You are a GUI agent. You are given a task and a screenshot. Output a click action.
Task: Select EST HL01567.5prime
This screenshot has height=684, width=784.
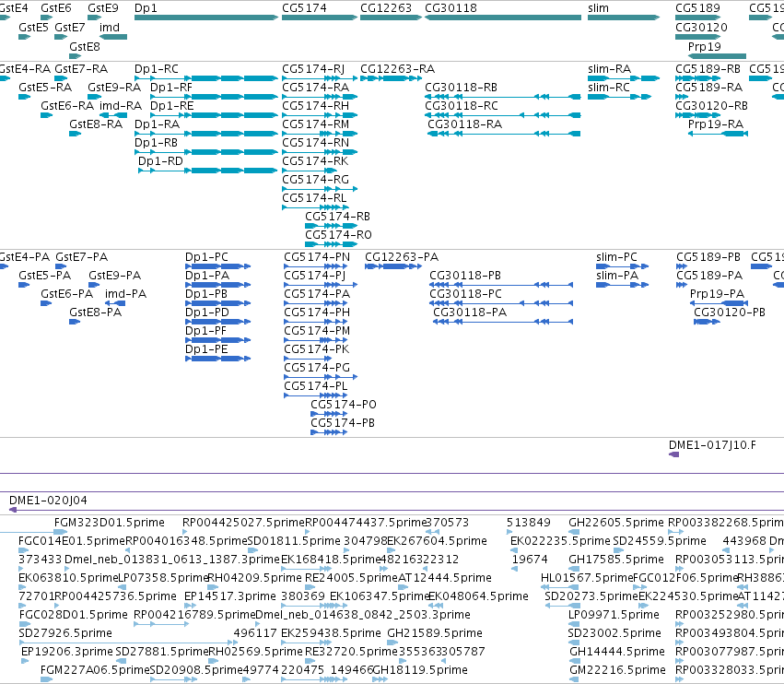click(587, 577)
